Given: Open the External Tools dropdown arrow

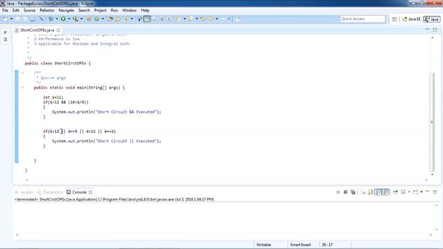Looking at the screenshot, I should click(82, 19).
